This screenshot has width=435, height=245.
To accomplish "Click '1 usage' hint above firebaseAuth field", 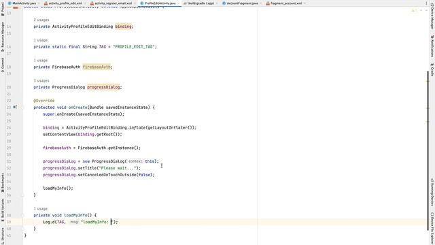I will [41, 61].
